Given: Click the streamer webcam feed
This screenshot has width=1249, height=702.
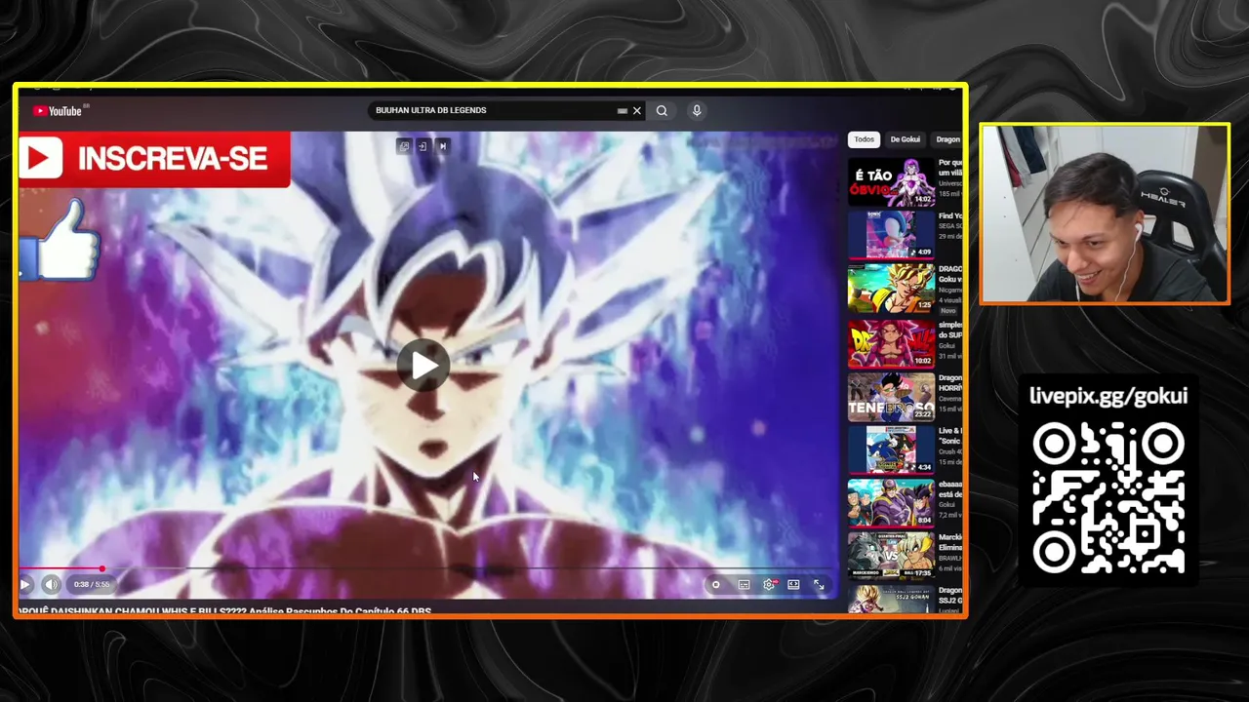Looking at the screenshot, I should pos(1105,214).
